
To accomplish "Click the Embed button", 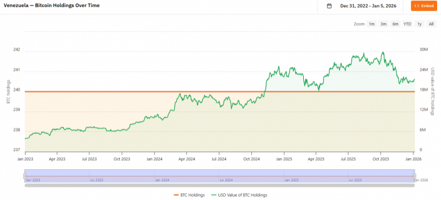I will (423, 6).
